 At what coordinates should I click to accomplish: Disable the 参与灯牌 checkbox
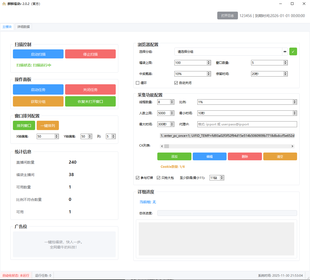pyautogui.click(x=137, y=178)
